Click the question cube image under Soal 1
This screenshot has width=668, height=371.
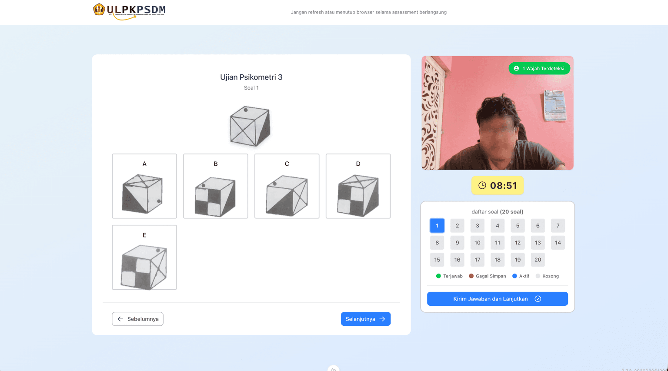click(250, 126)
